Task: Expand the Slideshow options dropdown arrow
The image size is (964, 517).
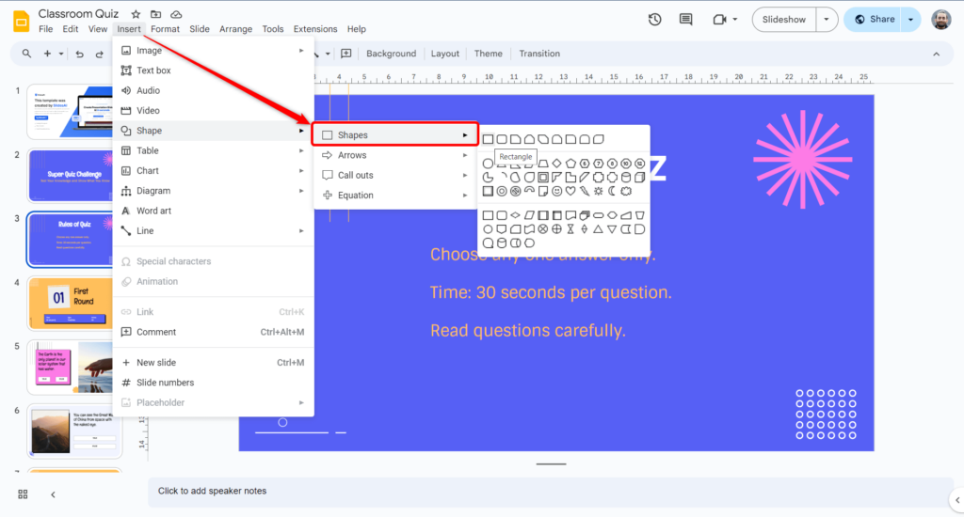Action: (x=827, y=19)
